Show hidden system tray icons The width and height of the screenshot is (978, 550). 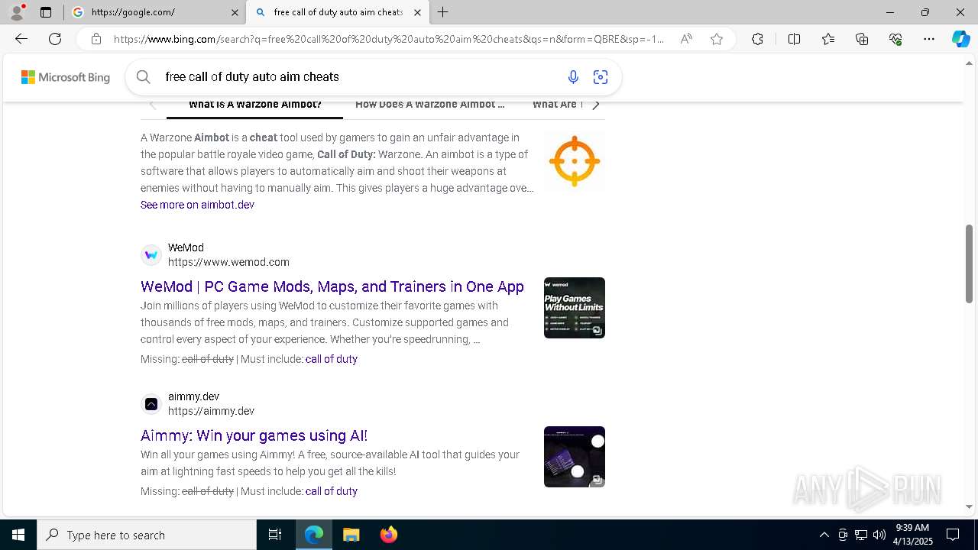(x=824, y=535)
